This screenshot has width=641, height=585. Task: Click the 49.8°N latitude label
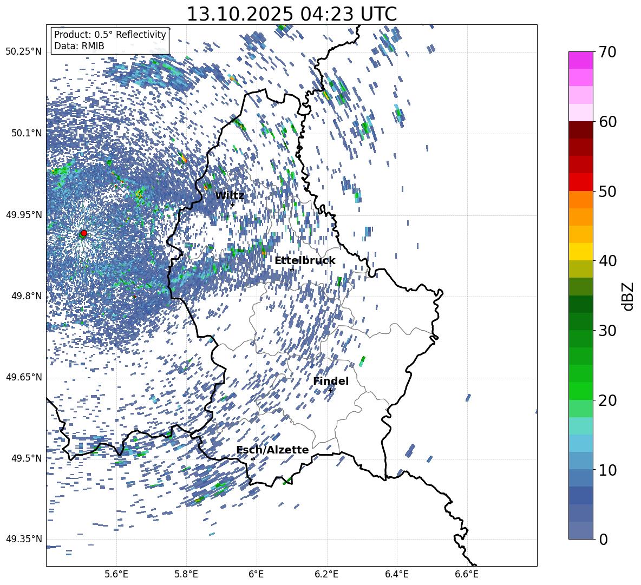pos(27,296)
